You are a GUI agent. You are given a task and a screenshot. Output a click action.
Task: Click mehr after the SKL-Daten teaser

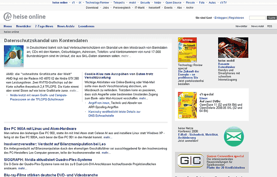click(126, 56)
